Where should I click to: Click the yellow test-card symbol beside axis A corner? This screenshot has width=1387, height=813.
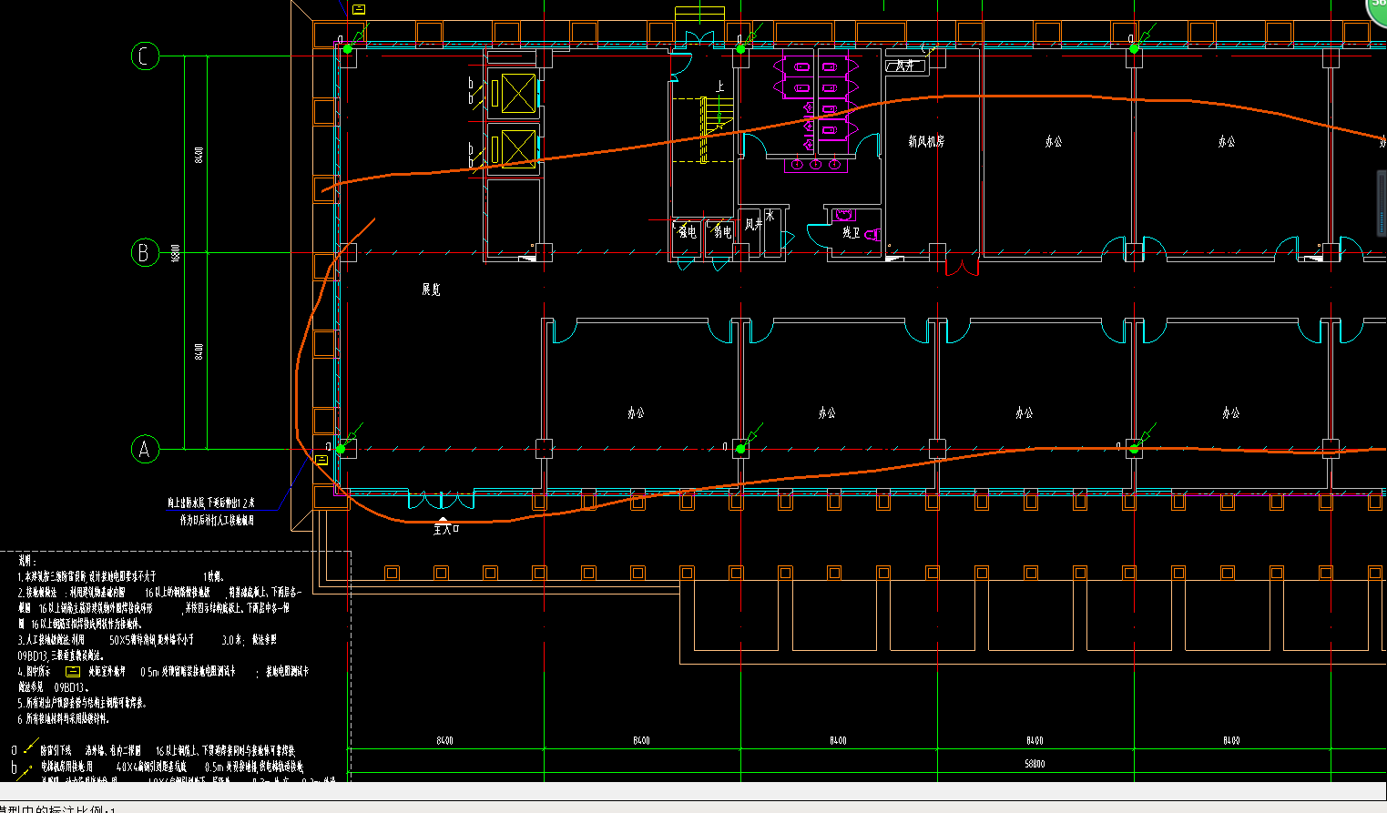(x=321, y=460)
